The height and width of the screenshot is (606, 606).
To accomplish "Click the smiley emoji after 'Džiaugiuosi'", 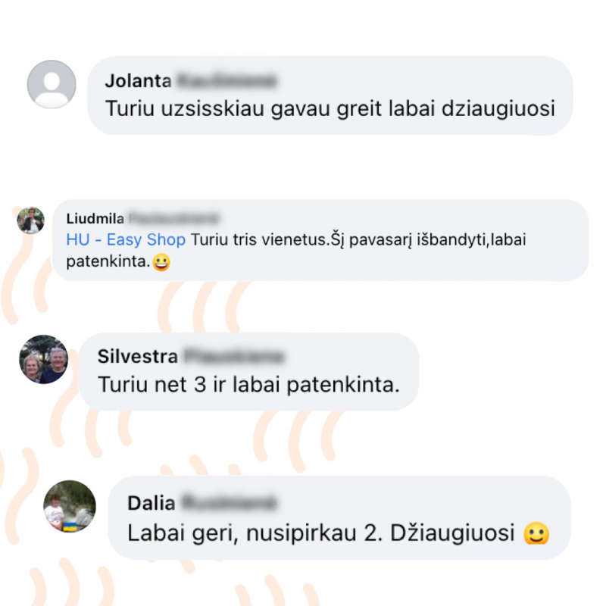I will [x=536, y=533].
